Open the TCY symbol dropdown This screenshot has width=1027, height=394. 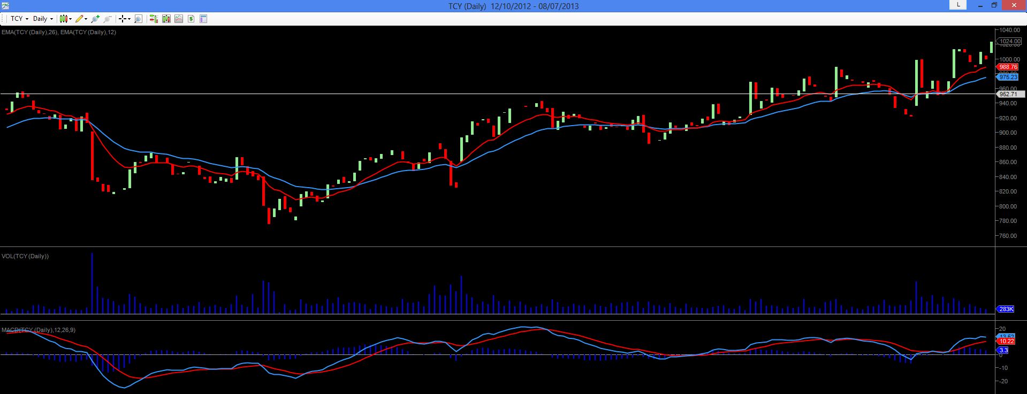coord(20,19)
